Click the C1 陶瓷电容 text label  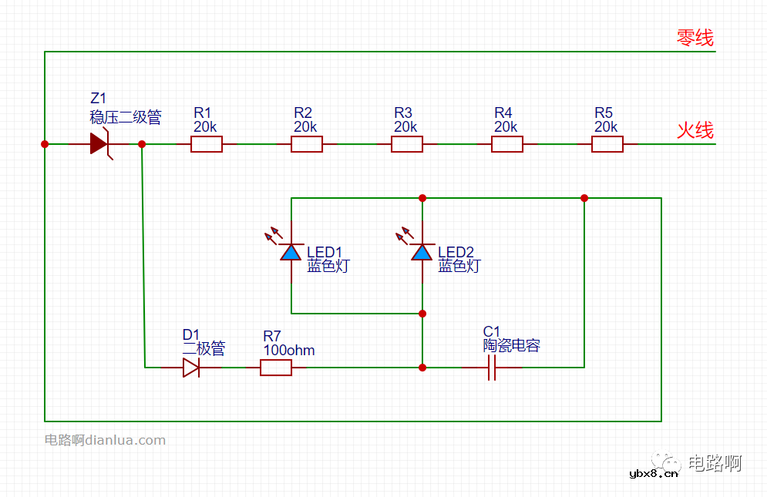pos(511,346)
